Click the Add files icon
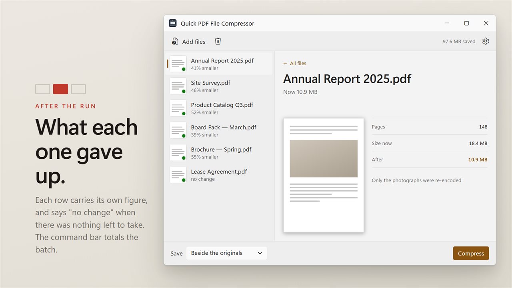 [175, 42]
